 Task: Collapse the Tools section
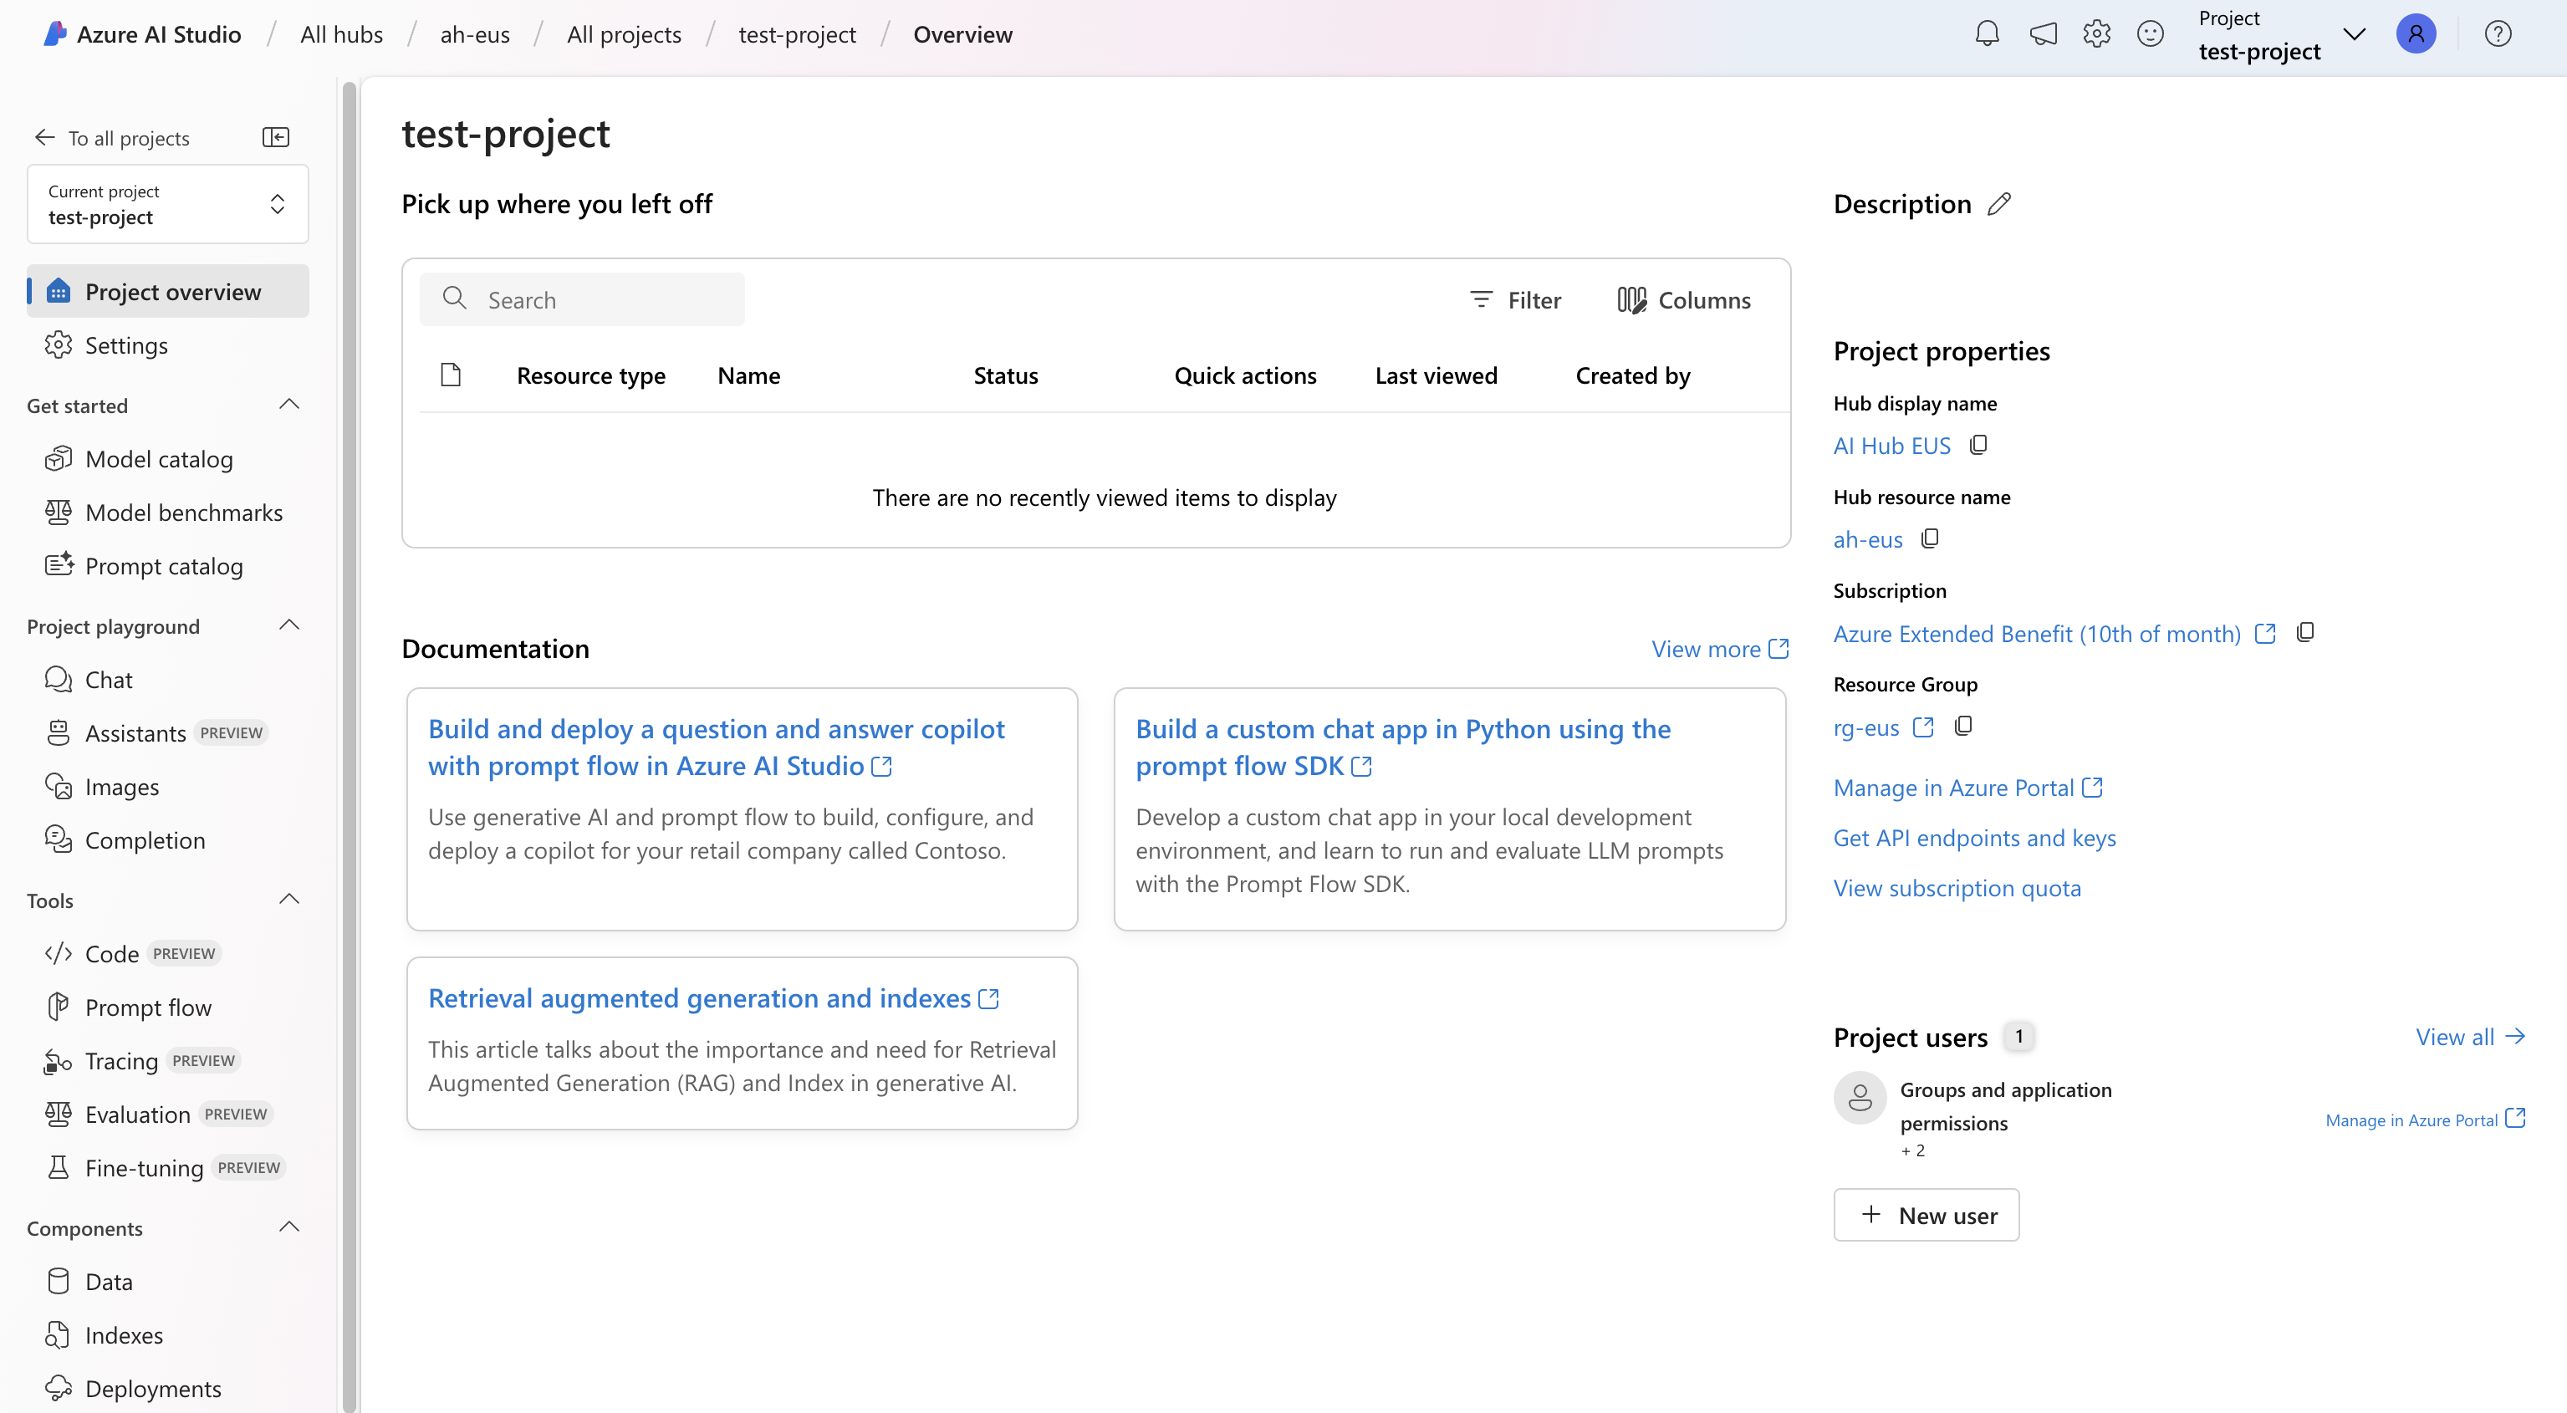289,900
